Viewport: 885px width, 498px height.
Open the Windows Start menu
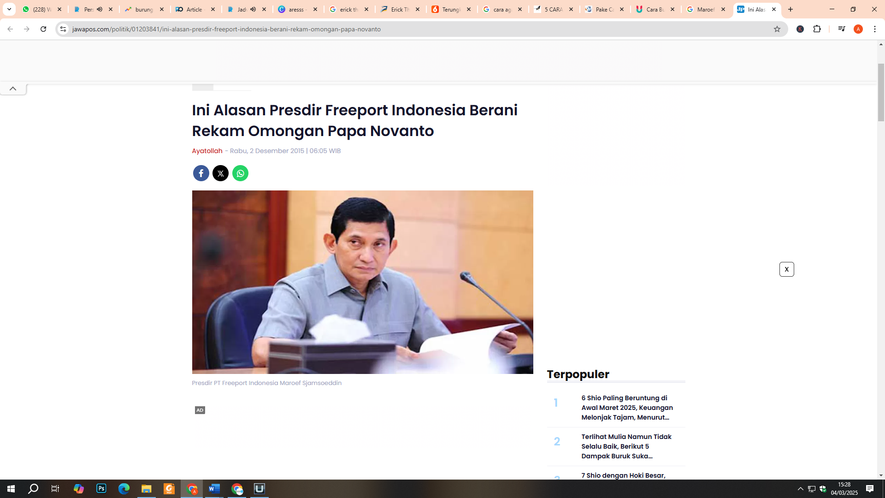(x=11, y=488)
